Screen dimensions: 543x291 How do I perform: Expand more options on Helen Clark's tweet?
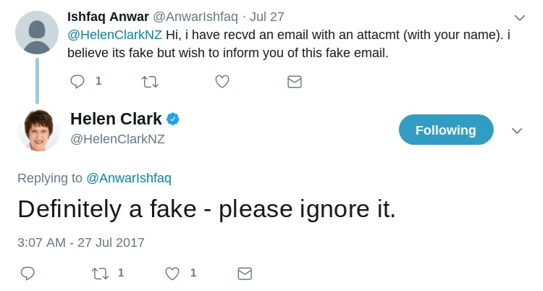(x=517, y=130)
